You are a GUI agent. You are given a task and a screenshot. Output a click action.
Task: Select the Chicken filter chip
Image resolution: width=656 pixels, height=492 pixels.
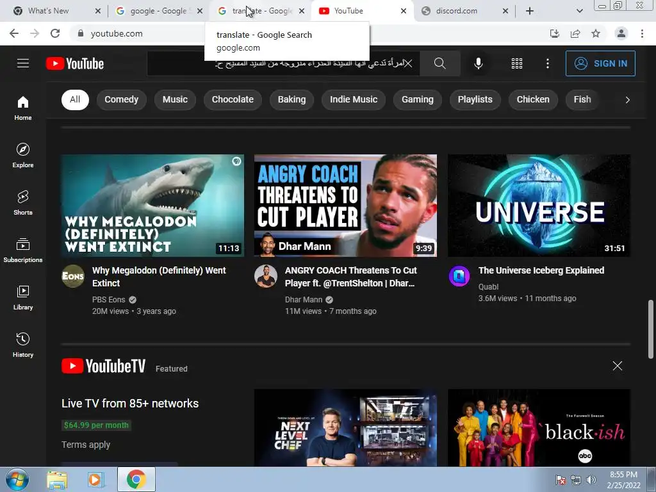point(533,99)
